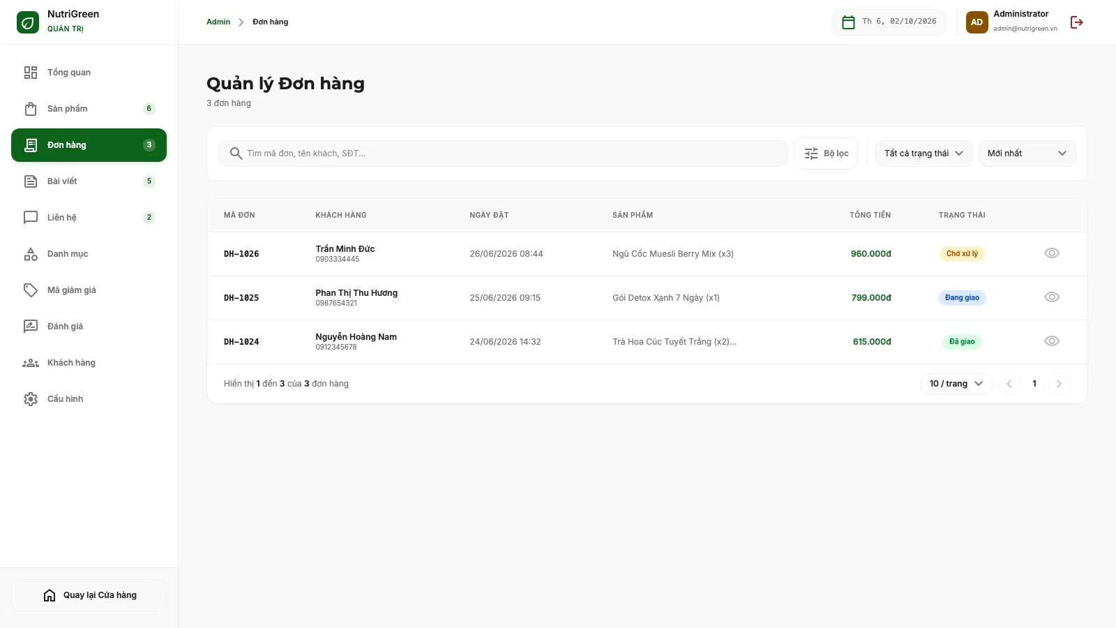View order DH-1025 via eye icon

tap(1052, 297)
